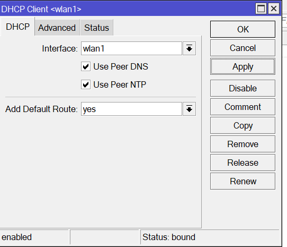The image size is (287, 247).
Task: Open the Interface dropdown arrow
Action: click(189, 48)
